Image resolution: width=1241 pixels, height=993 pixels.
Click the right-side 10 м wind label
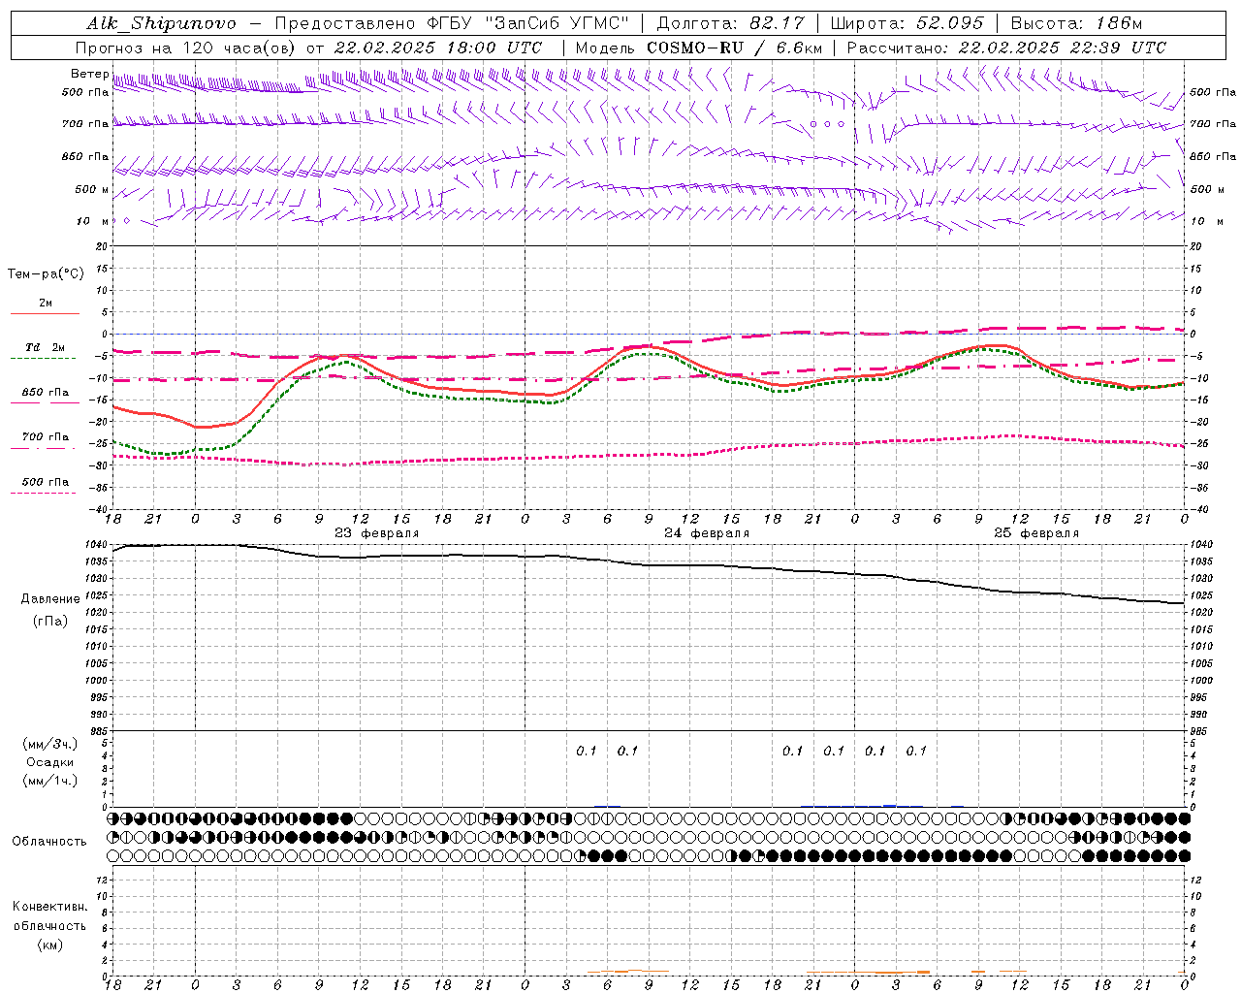tap(1207, 221)
